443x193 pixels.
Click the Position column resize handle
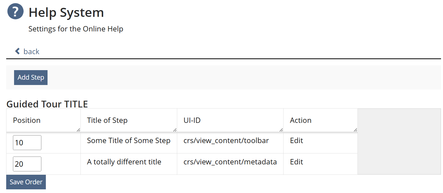click(78, 130)
